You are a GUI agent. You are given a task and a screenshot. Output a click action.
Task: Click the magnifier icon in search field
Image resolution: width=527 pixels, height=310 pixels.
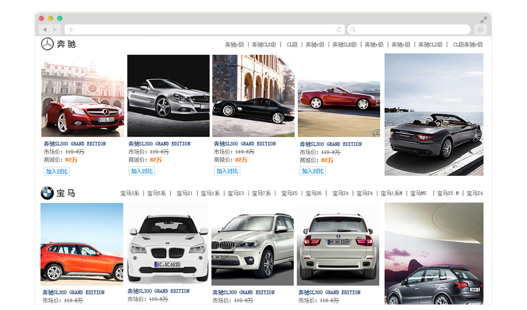click(x=353, y=29)
